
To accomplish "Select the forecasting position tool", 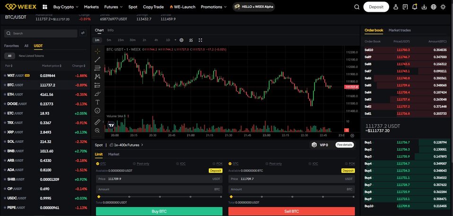I will click(x=98, y=85).
